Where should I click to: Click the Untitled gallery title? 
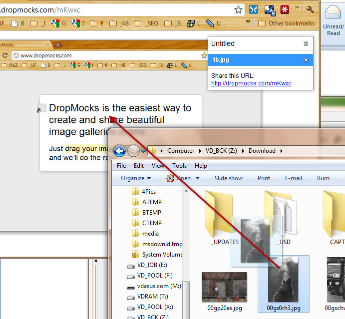pos(223,43)
